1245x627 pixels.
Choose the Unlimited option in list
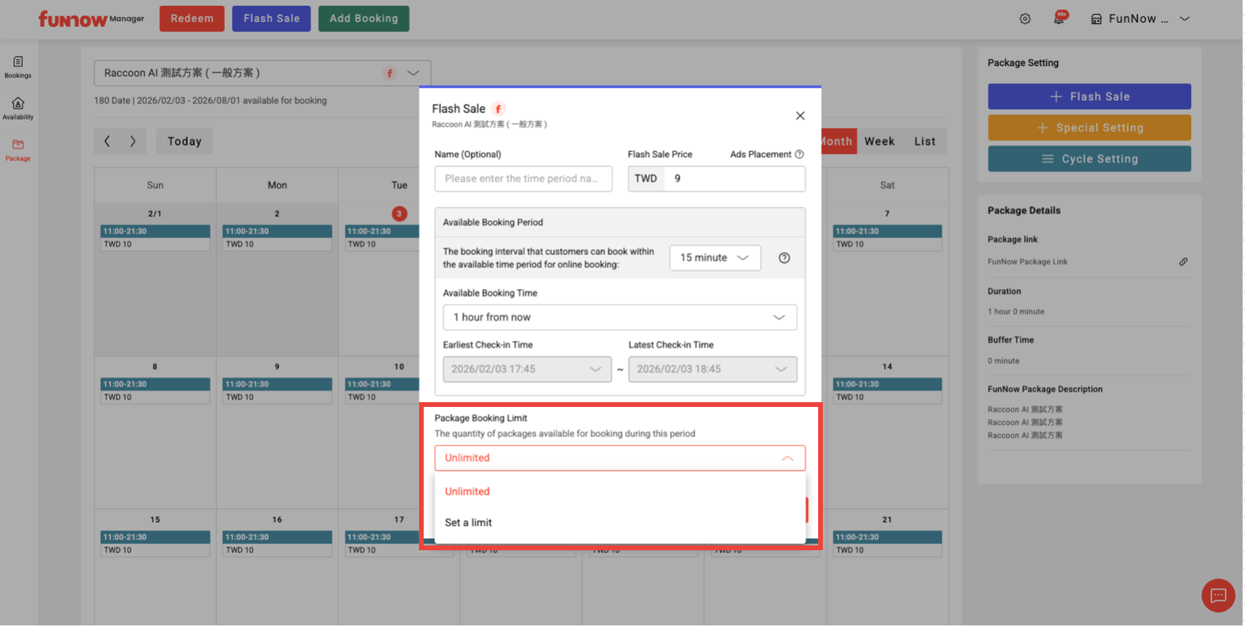tap(467, 492)
